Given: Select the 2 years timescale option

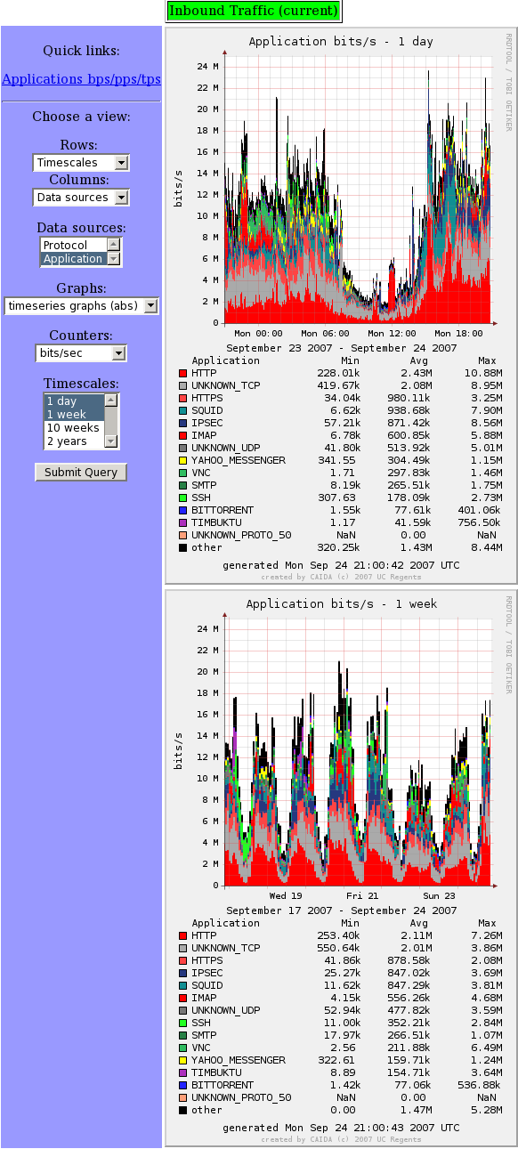Looking at the screenshot, I should point(74,441).
